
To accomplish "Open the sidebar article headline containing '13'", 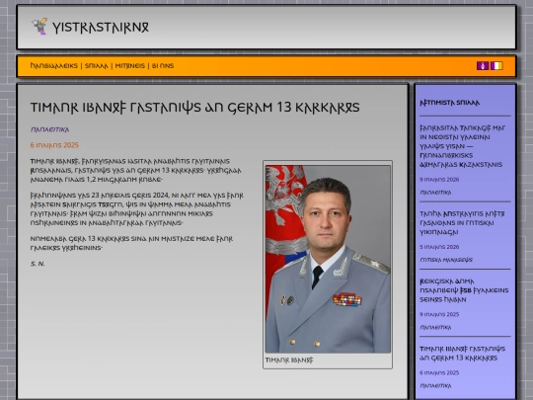I will pos(462,354).
